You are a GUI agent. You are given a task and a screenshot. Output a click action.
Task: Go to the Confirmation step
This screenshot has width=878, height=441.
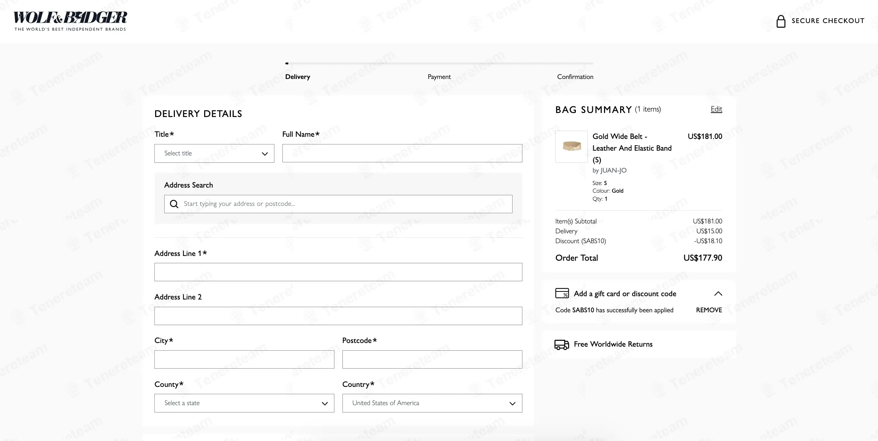[575, 77]
